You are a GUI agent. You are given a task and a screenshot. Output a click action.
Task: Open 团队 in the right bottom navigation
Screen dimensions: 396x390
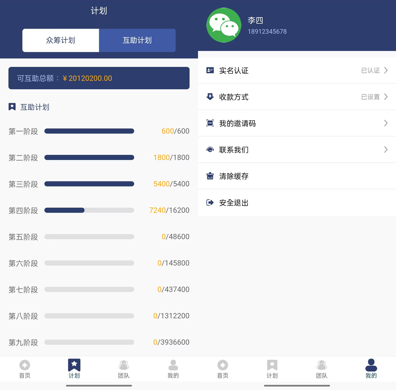coord(322,369)
